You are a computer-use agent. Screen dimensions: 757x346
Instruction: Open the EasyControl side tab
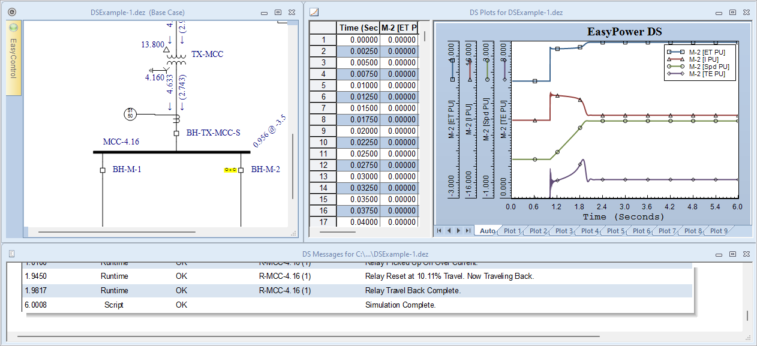[14, 58]
